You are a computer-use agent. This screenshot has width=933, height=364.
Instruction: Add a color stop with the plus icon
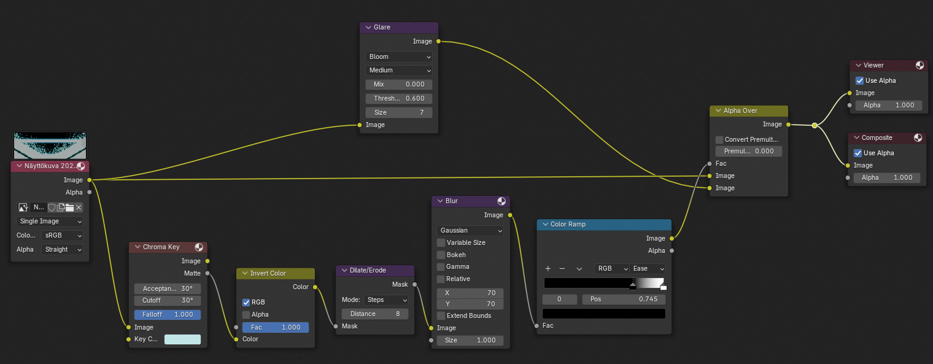coord(548,269)
